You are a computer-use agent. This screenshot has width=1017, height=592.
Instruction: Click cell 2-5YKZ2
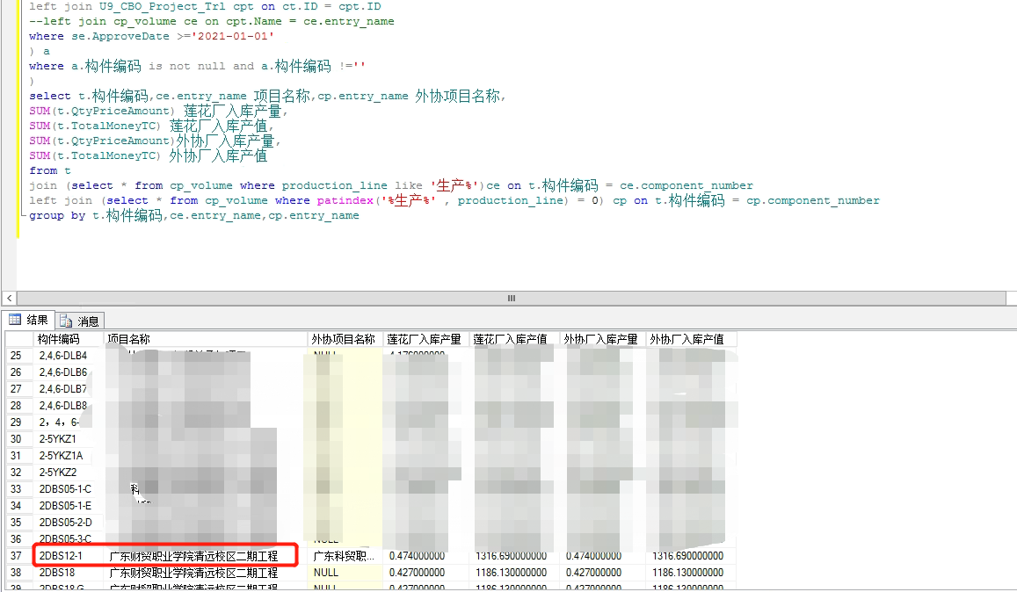[x=58, y=472]
